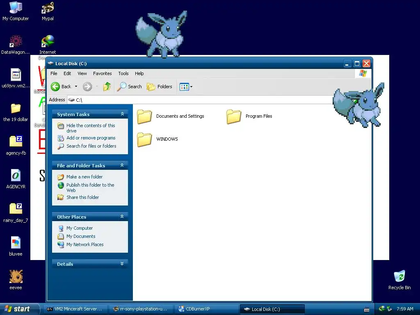Click the second system tray icon
Screen dimensions: 420x315
(x=390, y=309)
